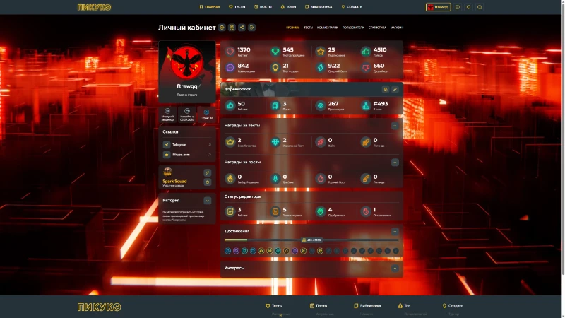
Task: Open БИБЛИОТЕКА in the top menu
Action: 319,7
